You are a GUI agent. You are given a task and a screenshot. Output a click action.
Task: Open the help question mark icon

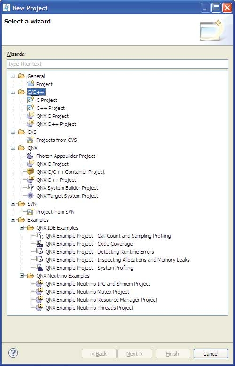13,353
